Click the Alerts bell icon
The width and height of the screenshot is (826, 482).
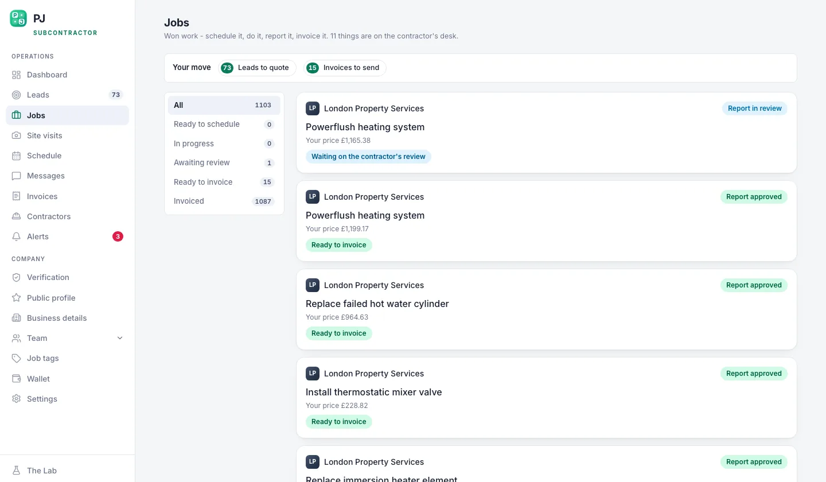point(16,236)
